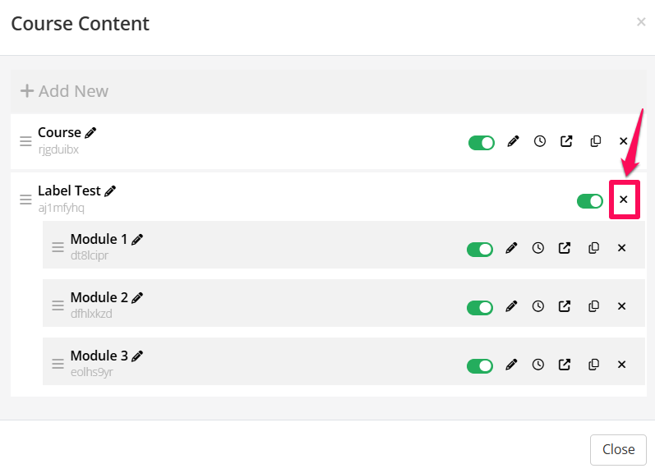Switch off Module 3 toggle

coord(480,365)
